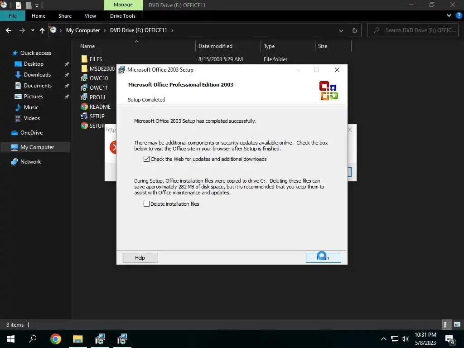464x348 pixels.
Task: Click the properties quick access toolbar icon
Action: pyautogui.click(x=18, y=5)
